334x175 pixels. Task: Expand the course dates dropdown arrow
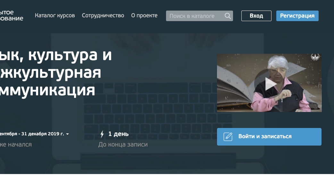click(68, 134)
